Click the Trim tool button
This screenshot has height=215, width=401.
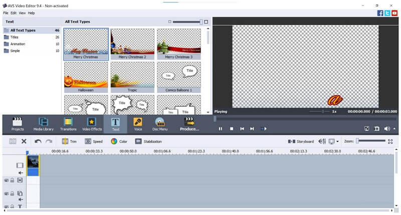coord(69,141)
